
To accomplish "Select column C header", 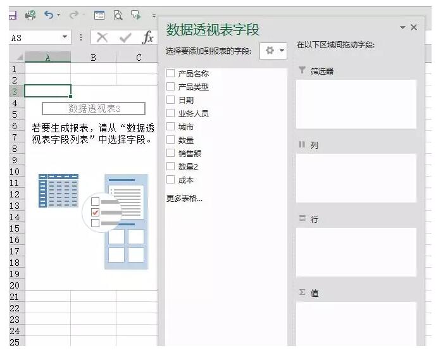I will [x=137, y=58].
